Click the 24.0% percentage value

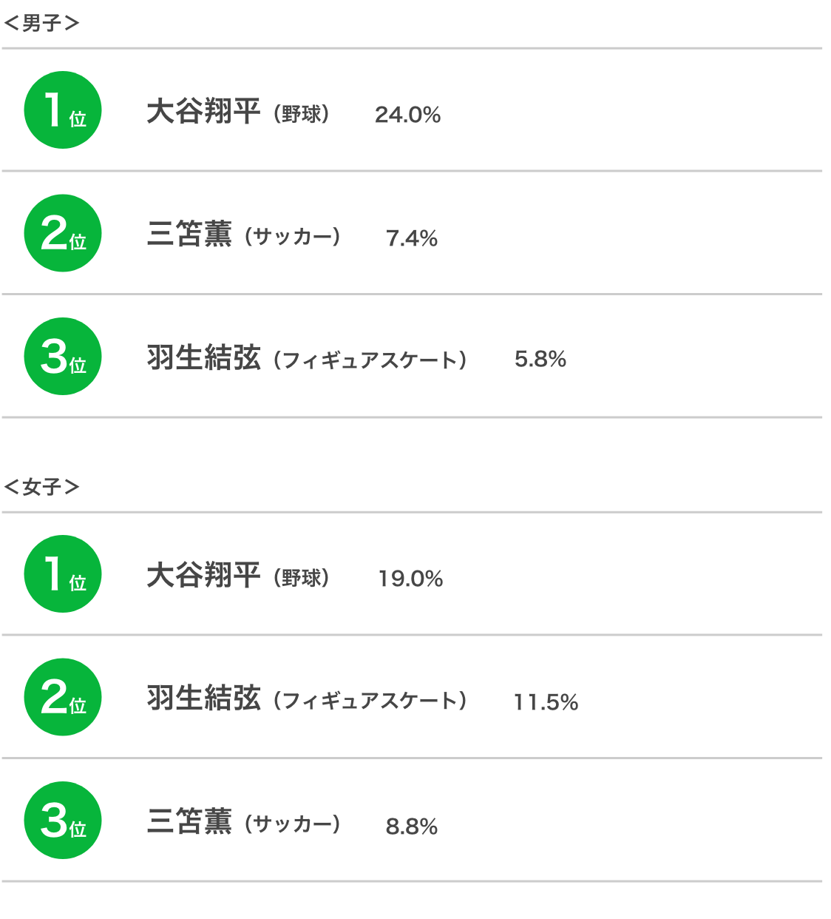[x=407, y=115]
